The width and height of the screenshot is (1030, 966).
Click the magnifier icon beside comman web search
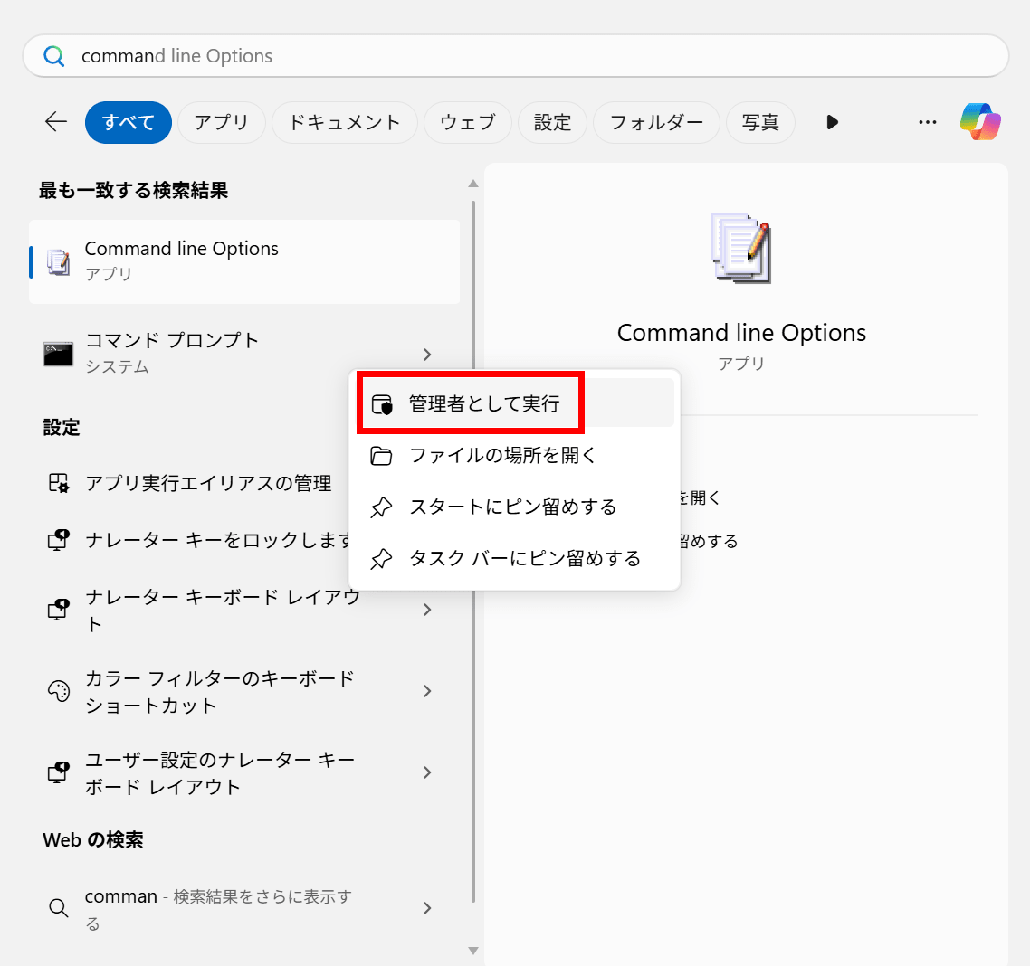(x=58, y=908)
